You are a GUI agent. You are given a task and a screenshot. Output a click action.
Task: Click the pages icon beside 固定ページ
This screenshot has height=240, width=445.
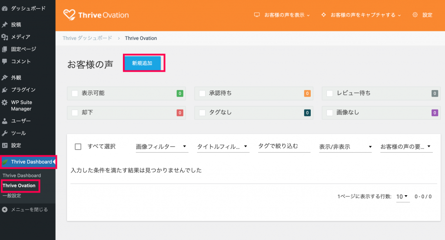4,49
